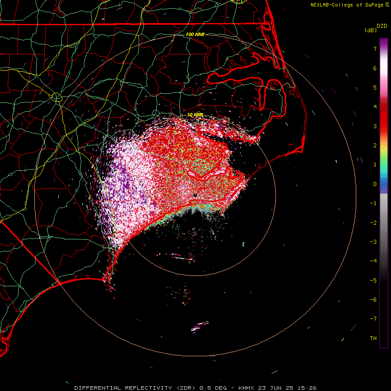The image size is (391, 391).
Task: Click the -7 value on the color scale
Action: pyautogui.click(x=373, y=319)
